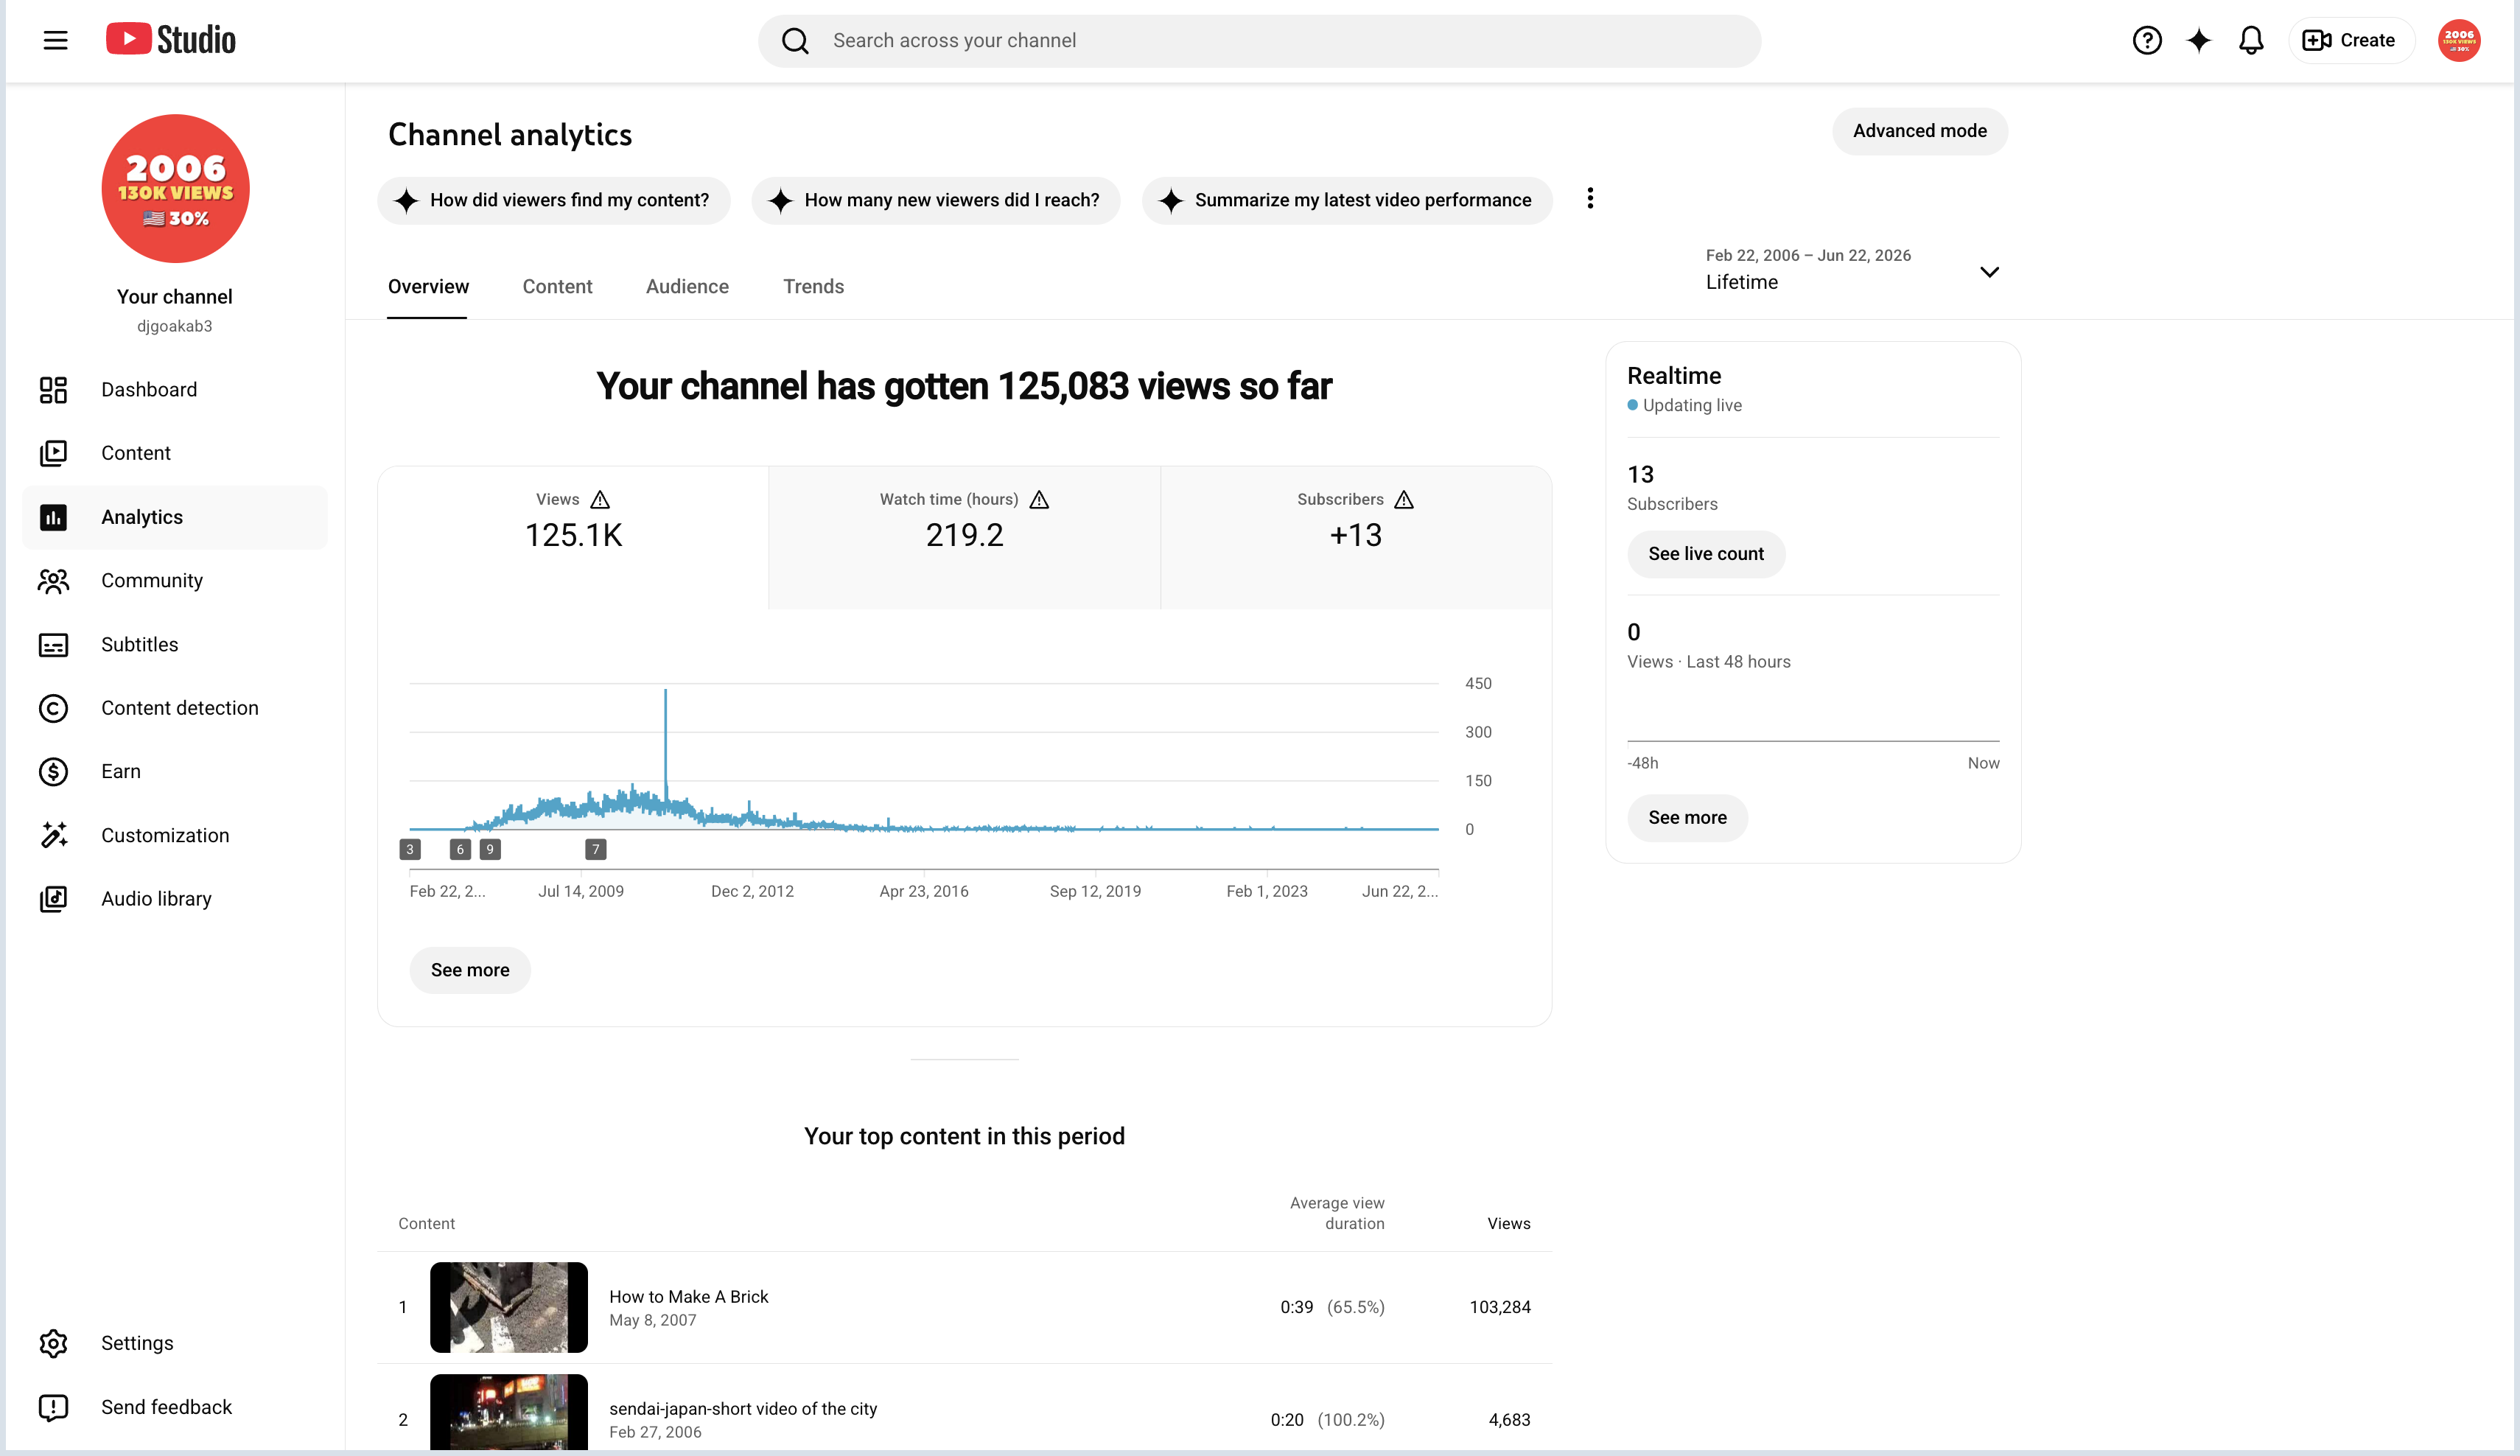Click the Advanced mode button

click(1919, 131)
